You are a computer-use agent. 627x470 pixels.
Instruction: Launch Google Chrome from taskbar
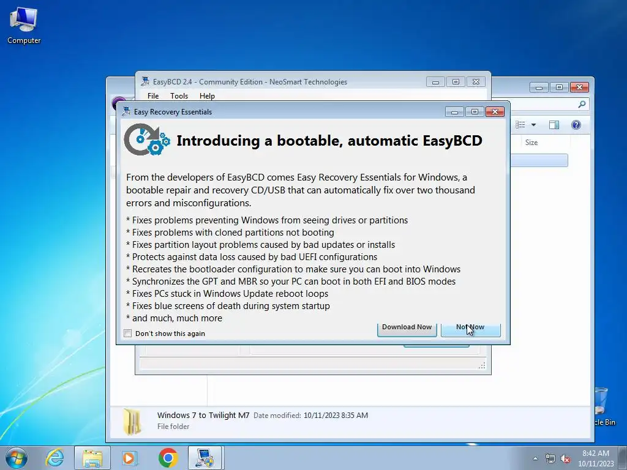pyautogui.click(x=168, y=458)
